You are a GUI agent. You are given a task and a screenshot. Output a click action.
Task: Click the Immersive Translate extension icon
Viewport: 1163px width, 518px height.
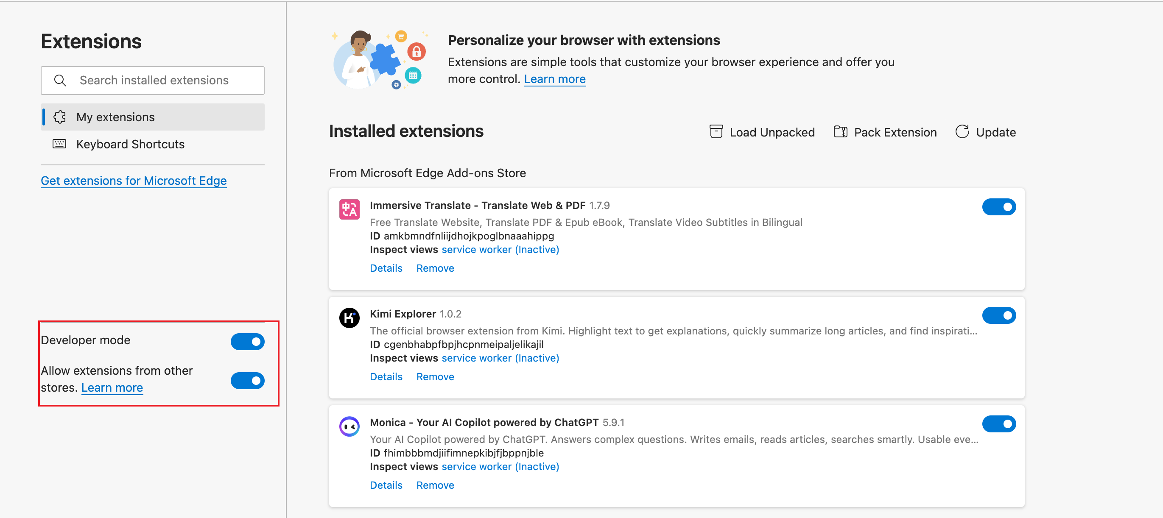click(349, 209)
